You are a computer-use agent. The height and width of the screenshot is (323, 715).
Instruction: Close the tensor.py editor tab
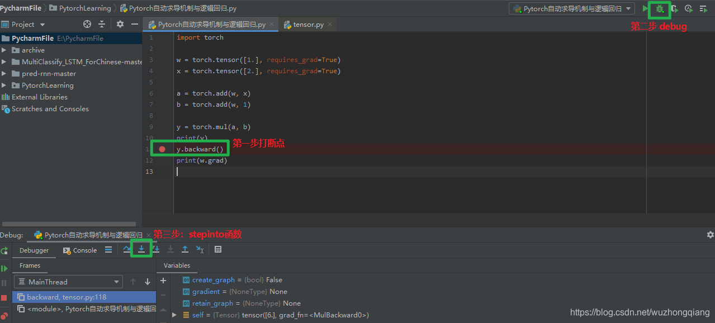point(330,25)
